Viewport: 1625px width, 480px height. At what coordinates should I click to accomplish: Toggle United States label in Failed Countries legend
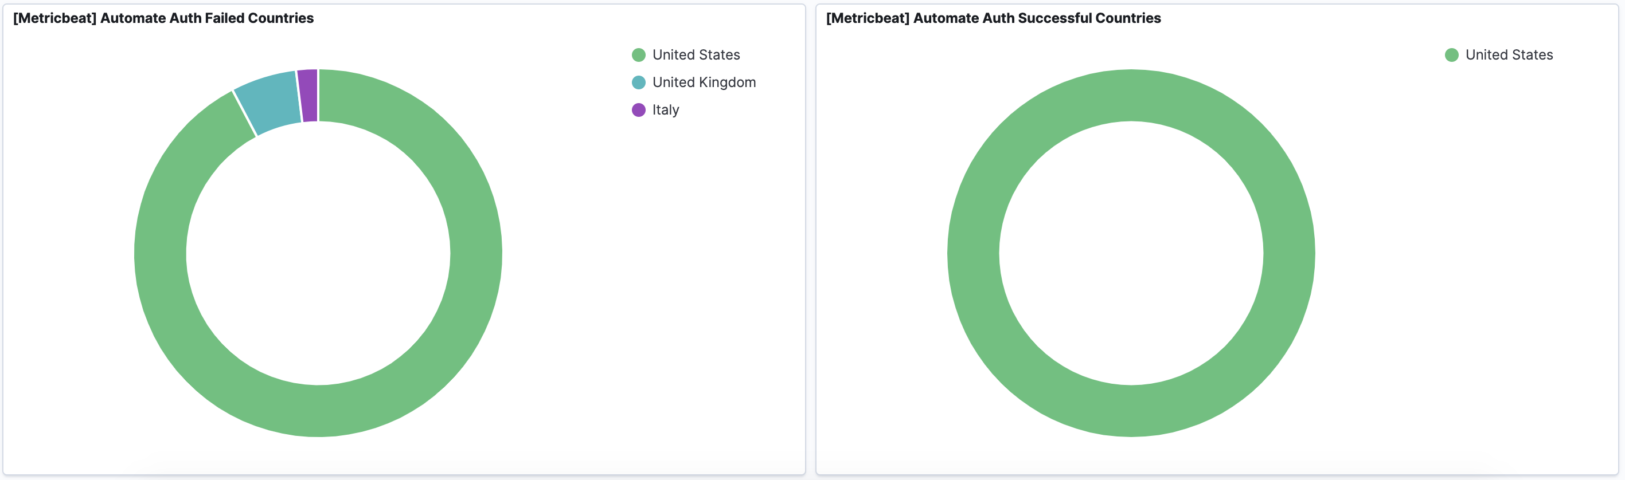coord(696,55)
